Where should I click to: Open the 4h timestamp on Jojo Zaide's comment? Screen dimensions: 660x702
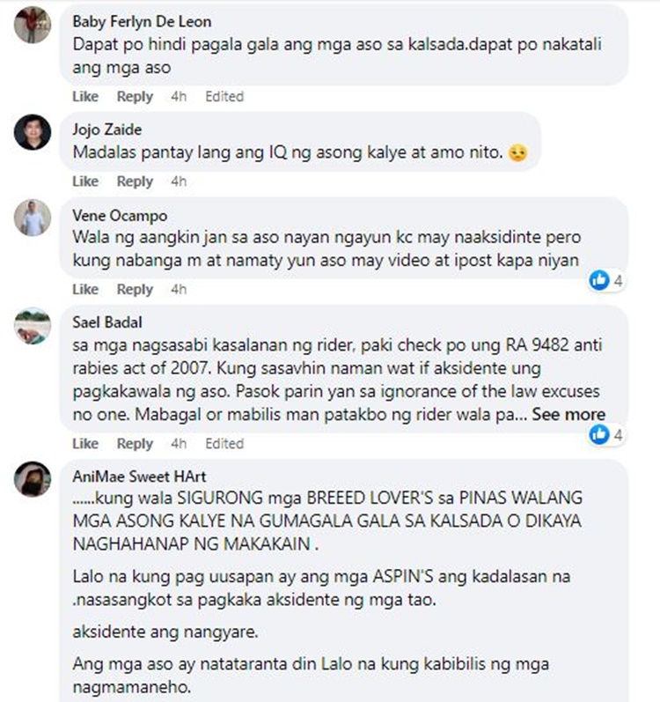pyautogui.click(x=179, y=181)
